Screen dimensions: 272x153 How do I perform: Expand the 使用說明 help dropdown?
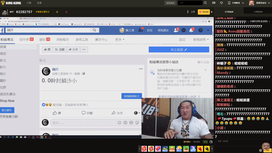200,40
